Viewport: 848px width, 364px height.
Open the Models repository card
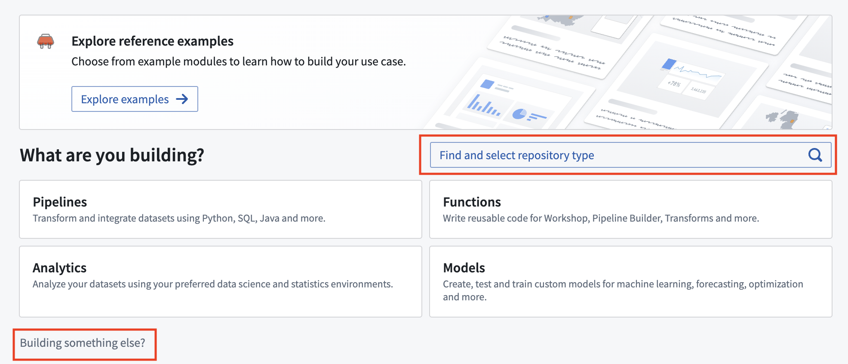(630, 281)
